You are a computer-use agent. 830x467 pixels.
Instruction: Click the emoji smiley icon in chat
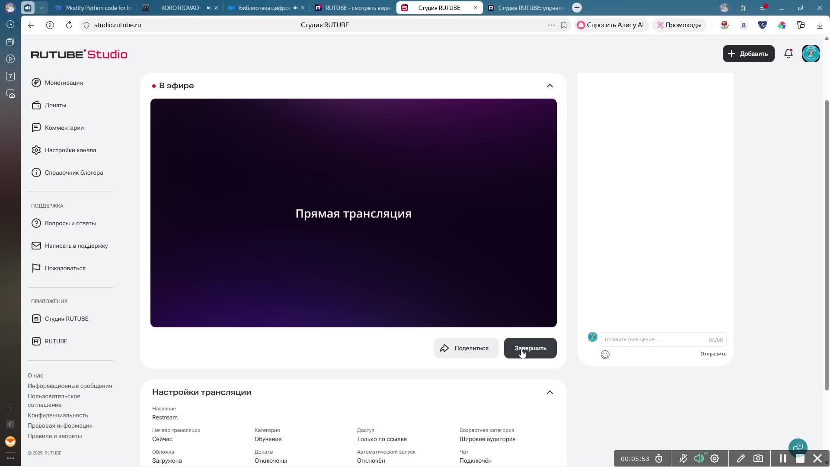(605, 355)
